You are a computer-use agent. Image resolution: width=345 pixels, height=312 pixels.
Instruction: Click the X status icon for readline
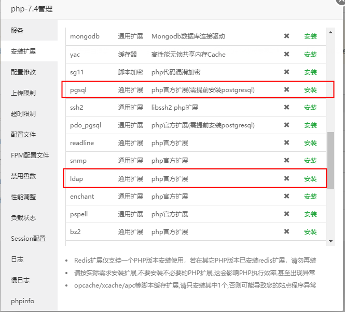286,143
